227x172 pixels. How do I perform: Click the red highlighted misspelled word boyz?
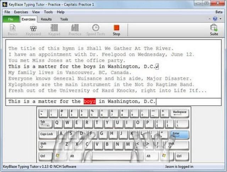tap(90, 101)
